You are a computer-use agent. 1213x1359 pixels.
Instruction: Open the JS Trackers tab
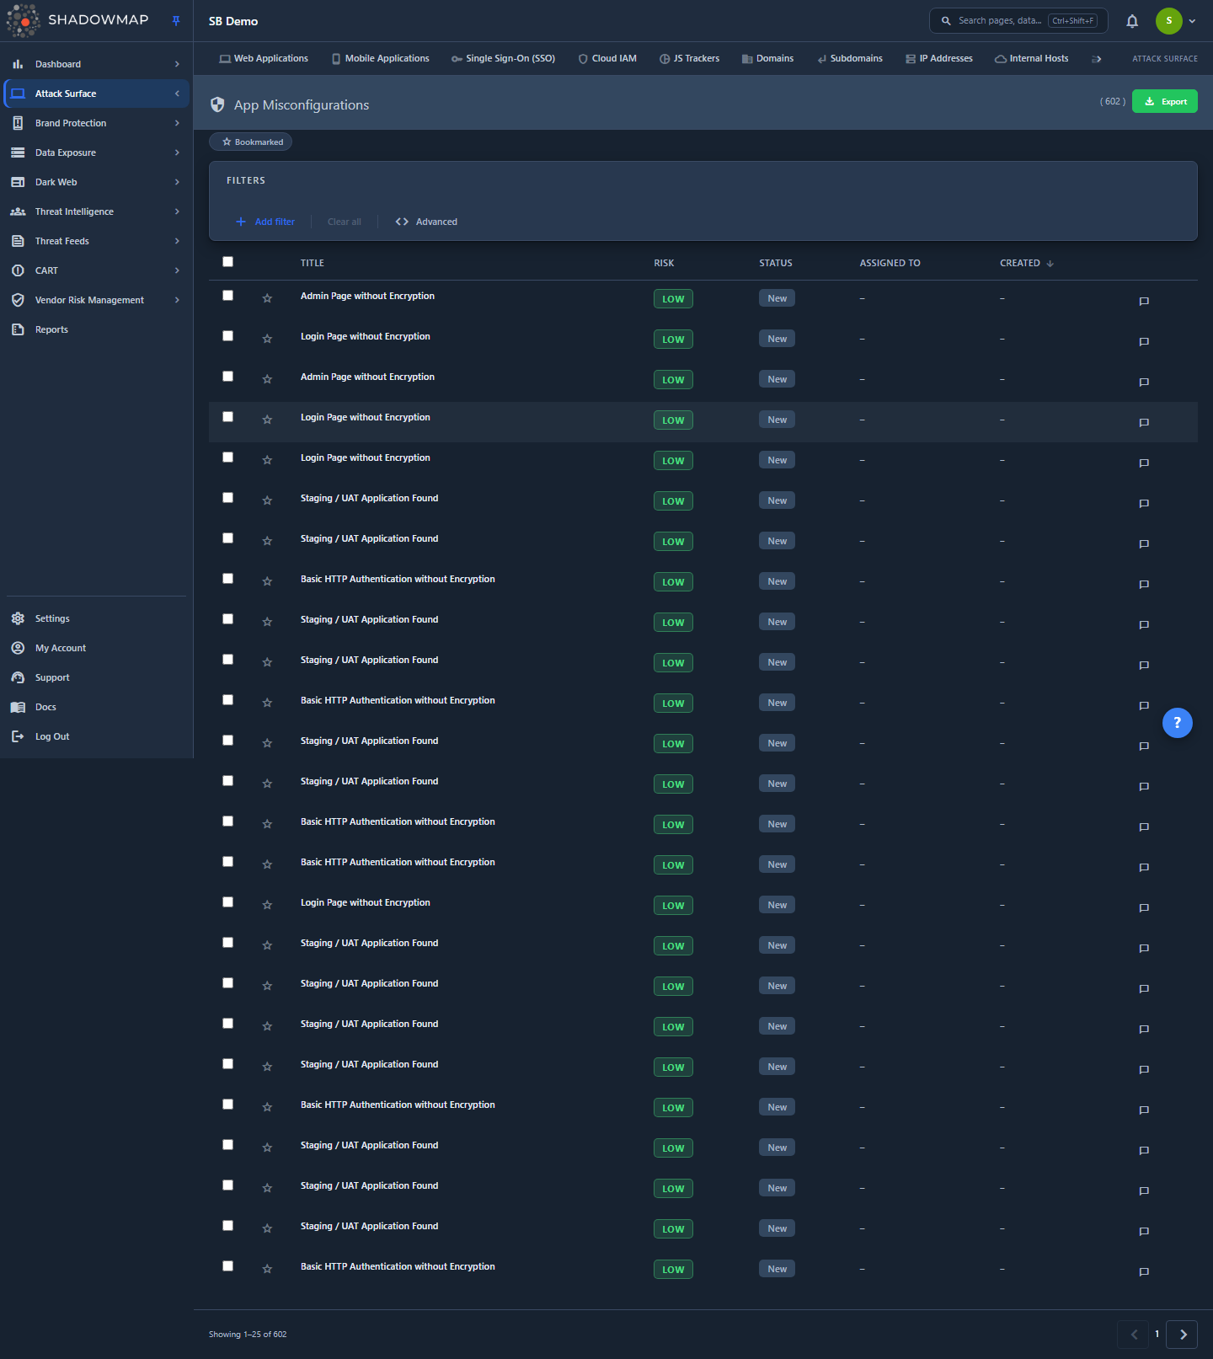(689, 59)
